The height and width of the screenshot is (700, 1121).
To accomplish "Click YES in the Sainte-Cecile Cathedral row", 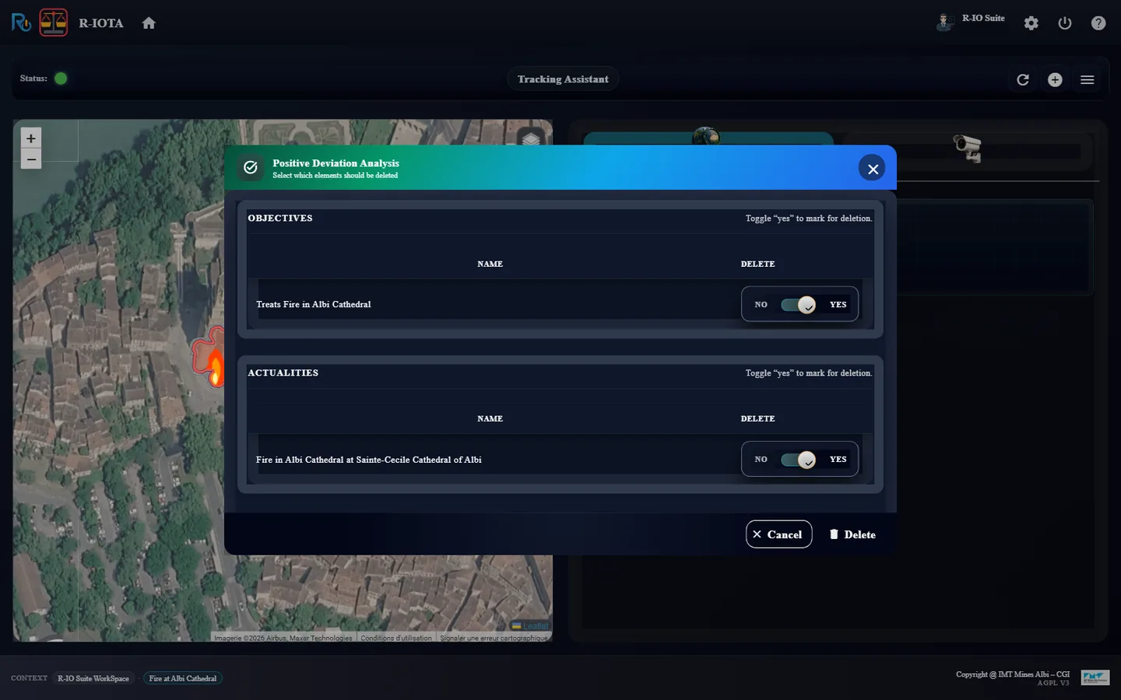I will (838, 460).
